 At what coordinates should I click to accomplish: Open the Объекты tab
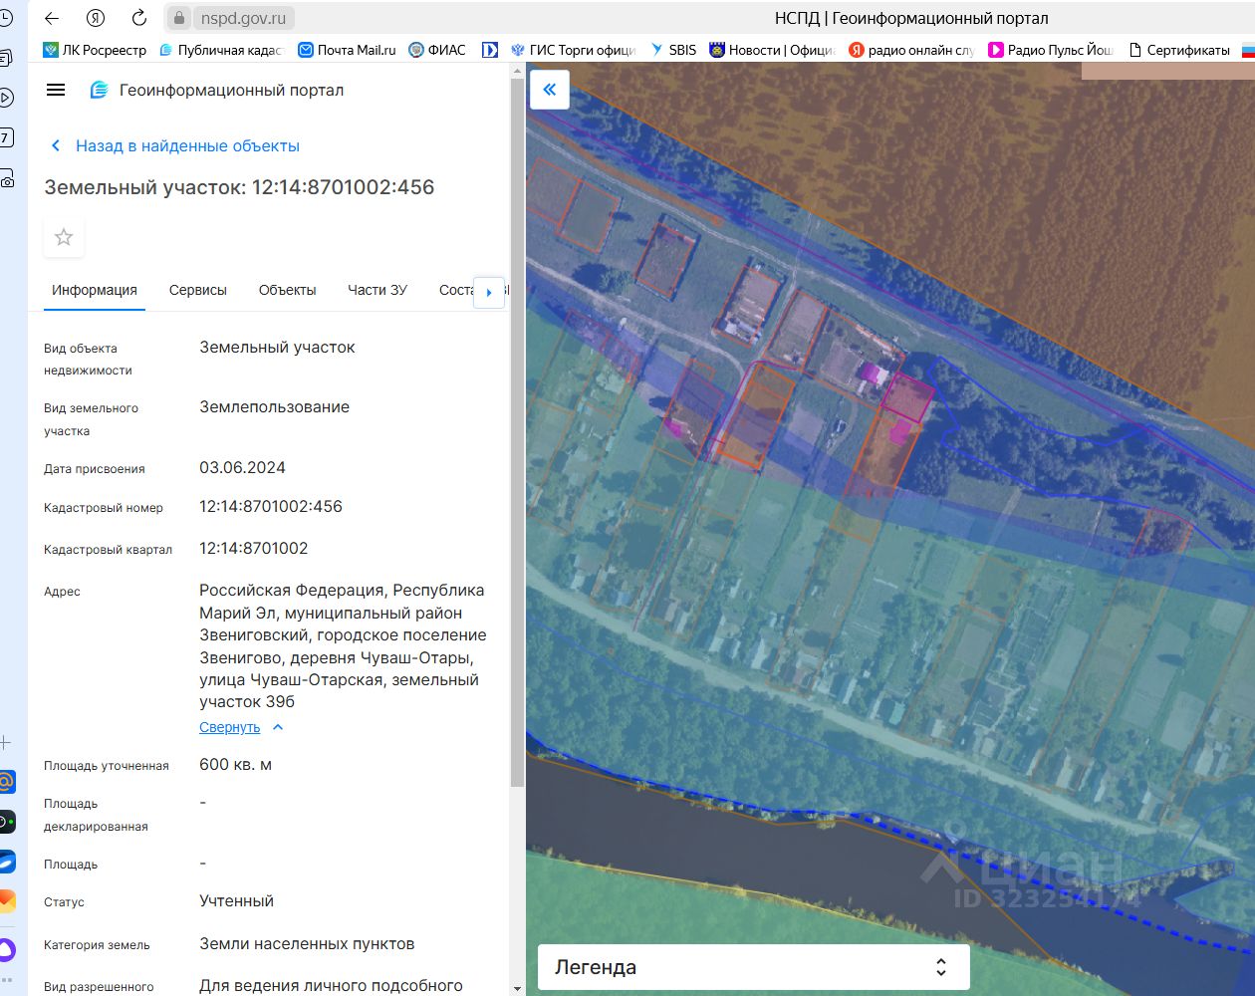(287, 290)
